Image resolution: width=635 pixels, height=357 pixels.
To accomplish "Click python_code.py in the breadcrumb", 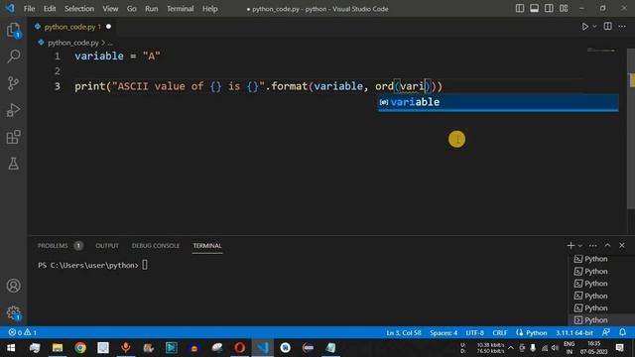I will click(73, 43).
